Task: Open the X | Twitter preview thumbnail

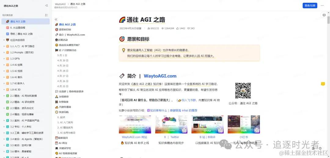Action: 171,124
